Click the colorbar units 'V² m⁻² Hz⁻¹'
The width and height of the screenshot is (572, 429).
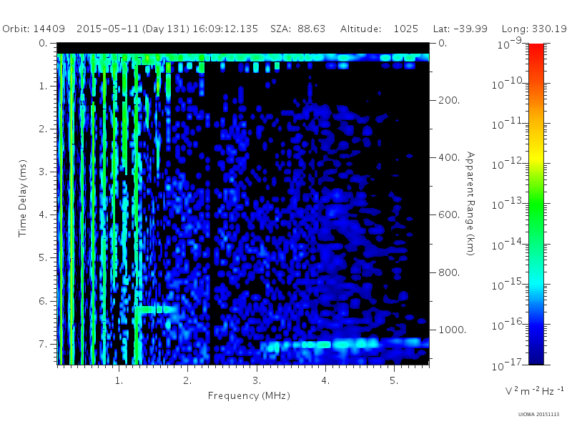[x=534, y=390]
